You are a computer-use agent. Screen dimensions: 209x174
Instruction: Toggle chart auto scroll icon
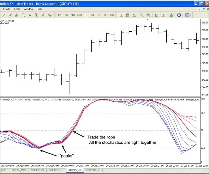pos(156,15)
